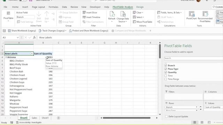
Task: Select column C header
Action: (59, 43)
